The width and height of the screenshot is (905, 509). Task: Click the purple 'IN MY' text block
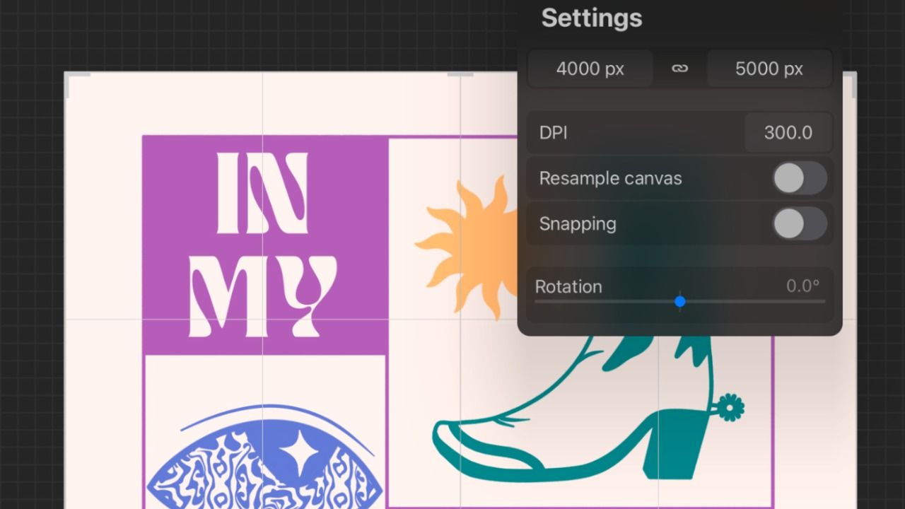(265, 240)
